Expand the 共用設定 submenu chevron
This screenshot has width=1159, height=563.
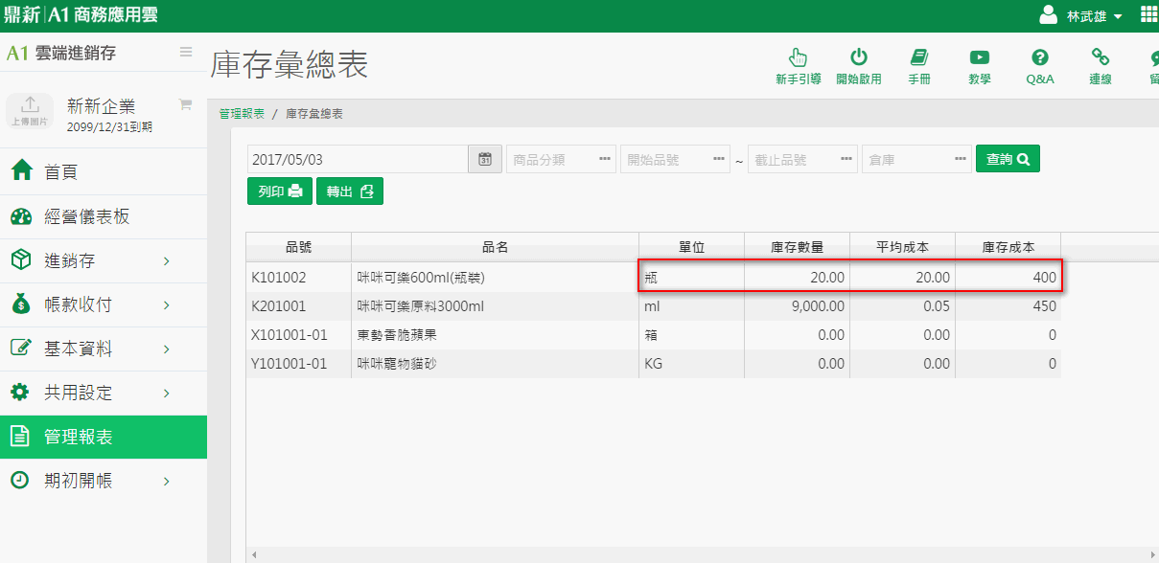point(166,394)
